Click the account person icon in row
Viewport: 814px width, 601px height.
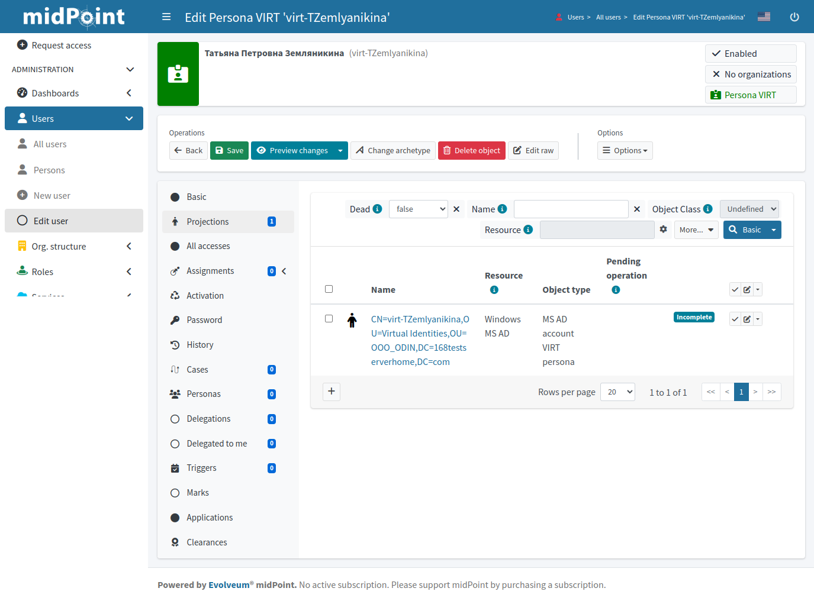point(352,320)
